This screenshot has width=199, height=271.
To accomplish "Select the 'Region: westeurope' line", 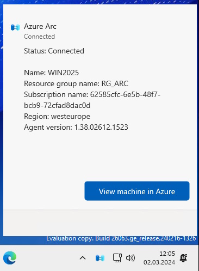I will click(x=57, y=116).
